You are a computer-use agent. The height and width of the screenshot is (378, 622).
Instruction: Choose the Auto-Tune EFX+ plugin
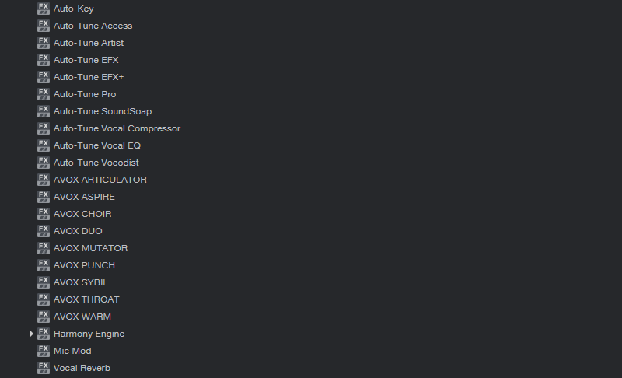click(x=89, y=77)
